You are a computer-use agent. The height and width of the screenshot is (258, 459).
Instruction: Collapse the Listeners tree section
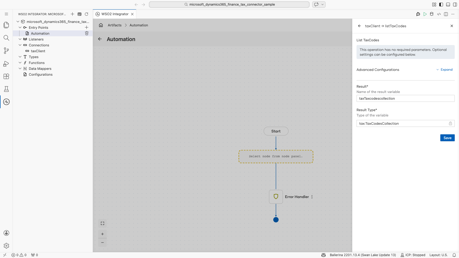[20, 39]
